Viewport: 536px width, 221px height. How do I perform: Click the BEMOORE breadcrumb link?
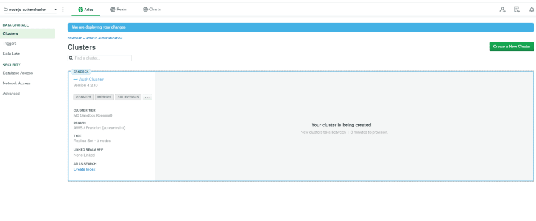pyautogui.click(x=74, y=38)
